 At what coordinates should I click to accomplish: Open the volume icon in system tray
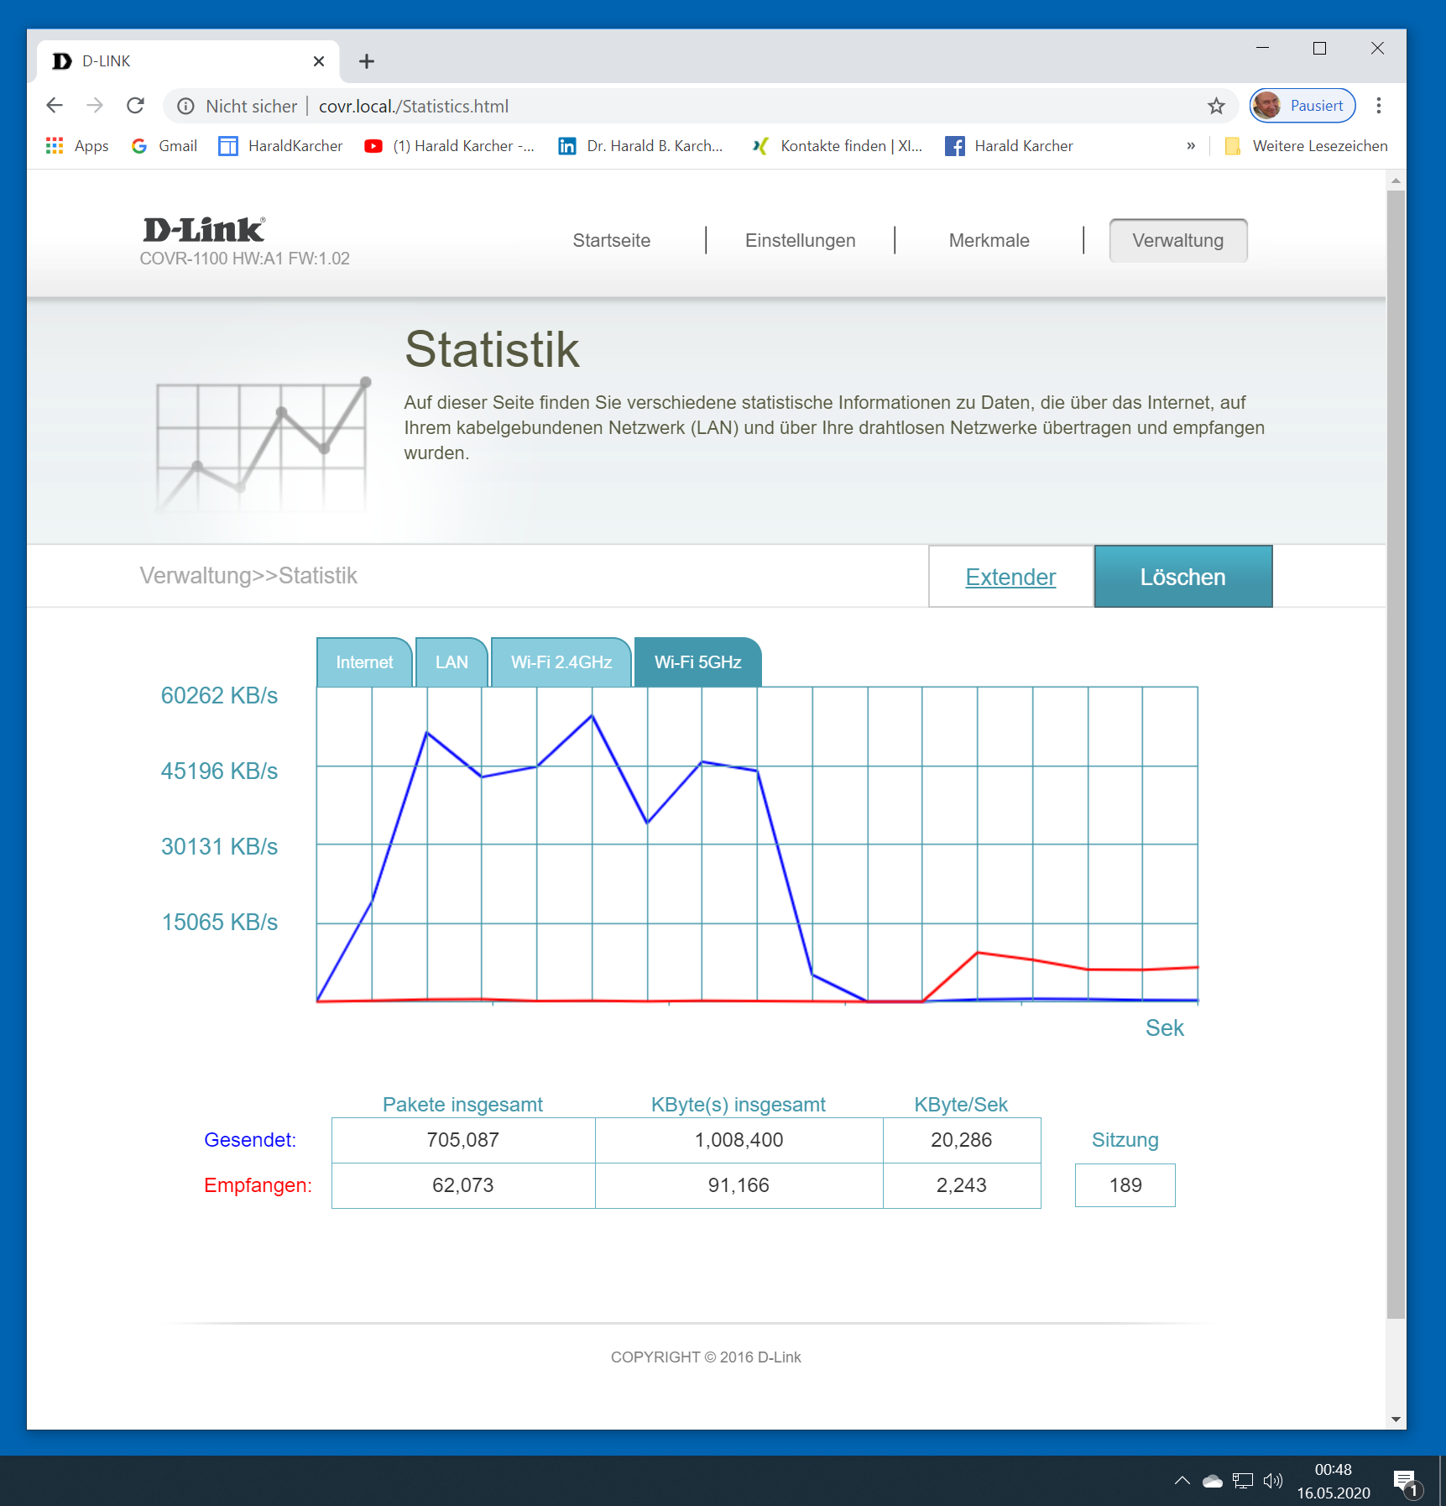point(1272,1481)
